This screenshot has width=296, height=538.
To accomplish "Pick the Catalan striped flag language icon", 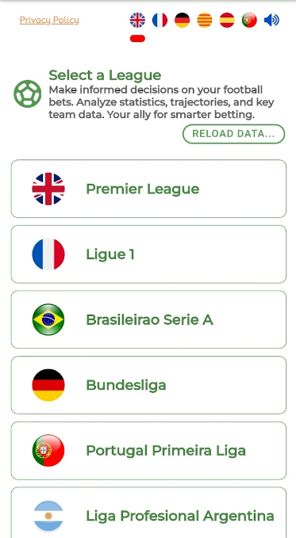I will tap(205, 21).
